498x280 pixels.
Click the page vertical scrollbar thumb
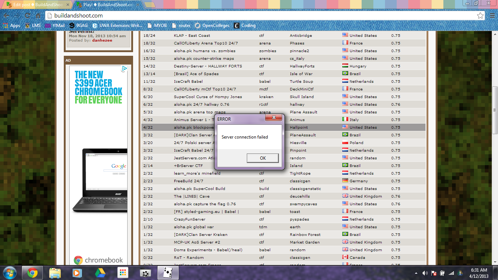pos(495,109)
